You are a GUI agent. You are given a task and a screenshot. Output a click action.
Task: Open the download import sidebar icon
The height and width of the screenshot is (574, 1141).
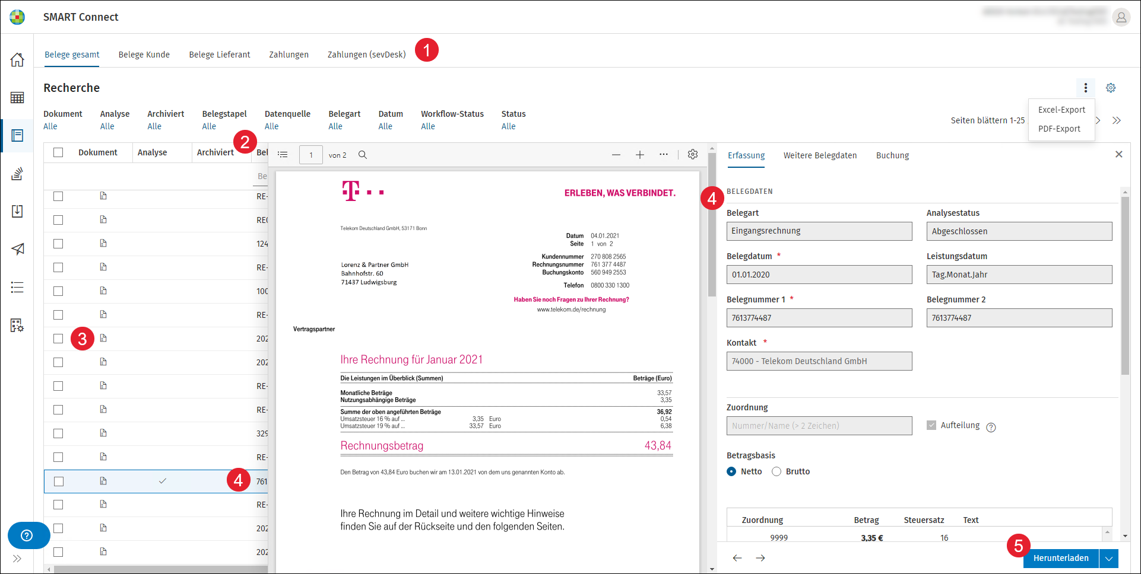[17, 211]
